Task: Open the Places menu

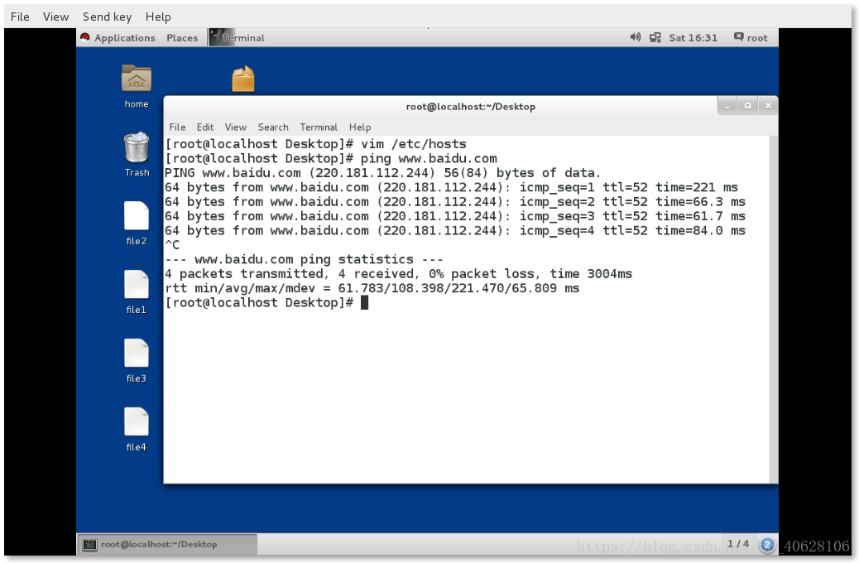Action: (182, 38)
